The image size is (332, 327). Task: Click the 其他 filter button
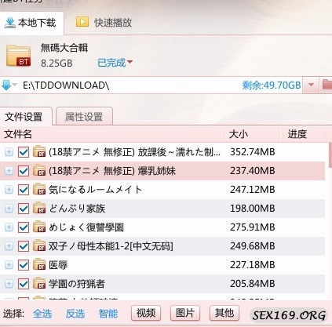tap(224, 313)
